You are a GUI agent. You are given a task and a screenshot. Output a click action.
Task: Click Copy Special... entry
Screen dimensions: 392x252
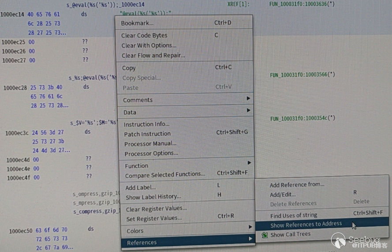point(142,78)
